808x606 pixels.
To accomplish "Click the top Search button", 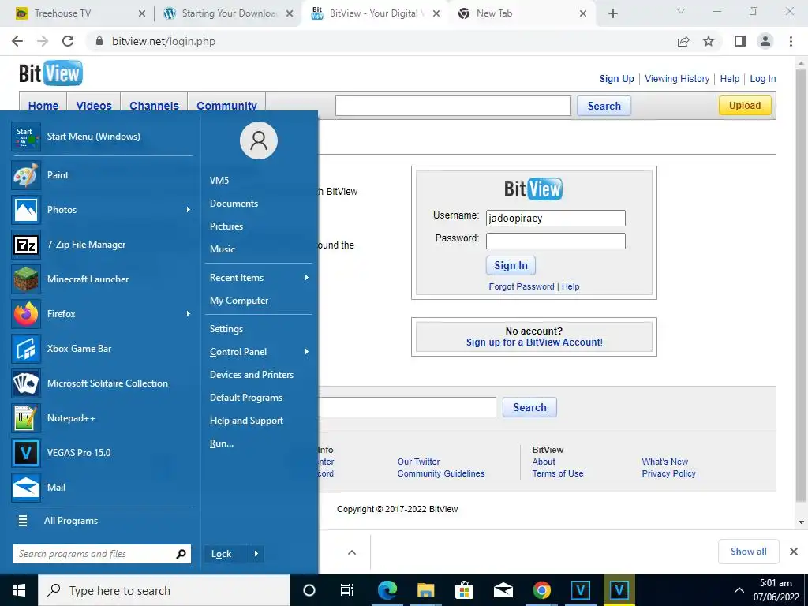I will tap(604, 106).
